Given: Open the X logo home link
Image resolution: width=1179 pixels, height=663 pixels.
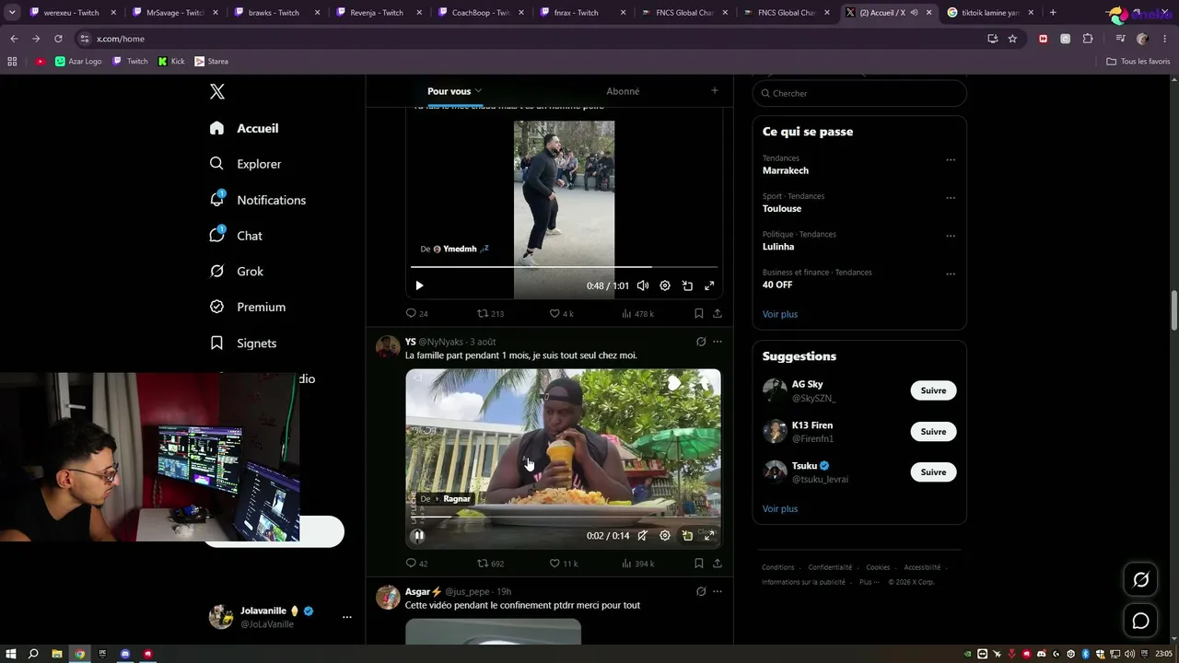Looking at the screenshot, I should [x=217, y=91].
